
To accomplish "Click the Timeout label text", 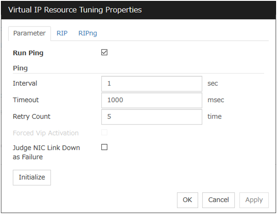I will [27, 100].
